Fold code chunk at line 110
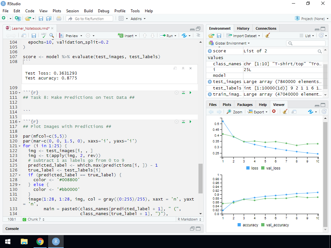The height and width of the screenshot is (248, 331). pyautogui.click(x=20, y=93)
